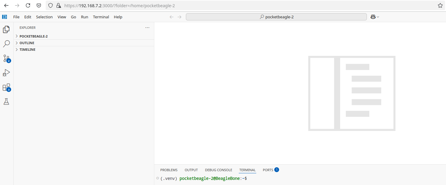Screen dimensions: 446x185
Task: Open Explorer more actions ellipsis
Action: click(x=147, y=27)
